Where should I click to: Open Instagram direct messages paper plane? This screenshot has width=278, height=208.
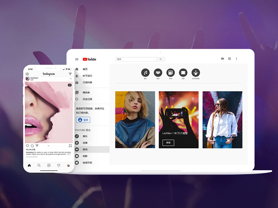coord(70,74)
